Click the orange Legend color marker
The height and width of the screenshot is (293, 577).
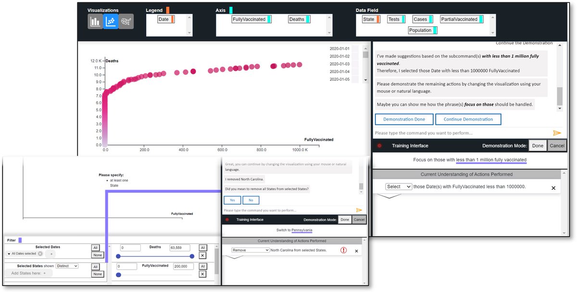click(x=167, y=10)
